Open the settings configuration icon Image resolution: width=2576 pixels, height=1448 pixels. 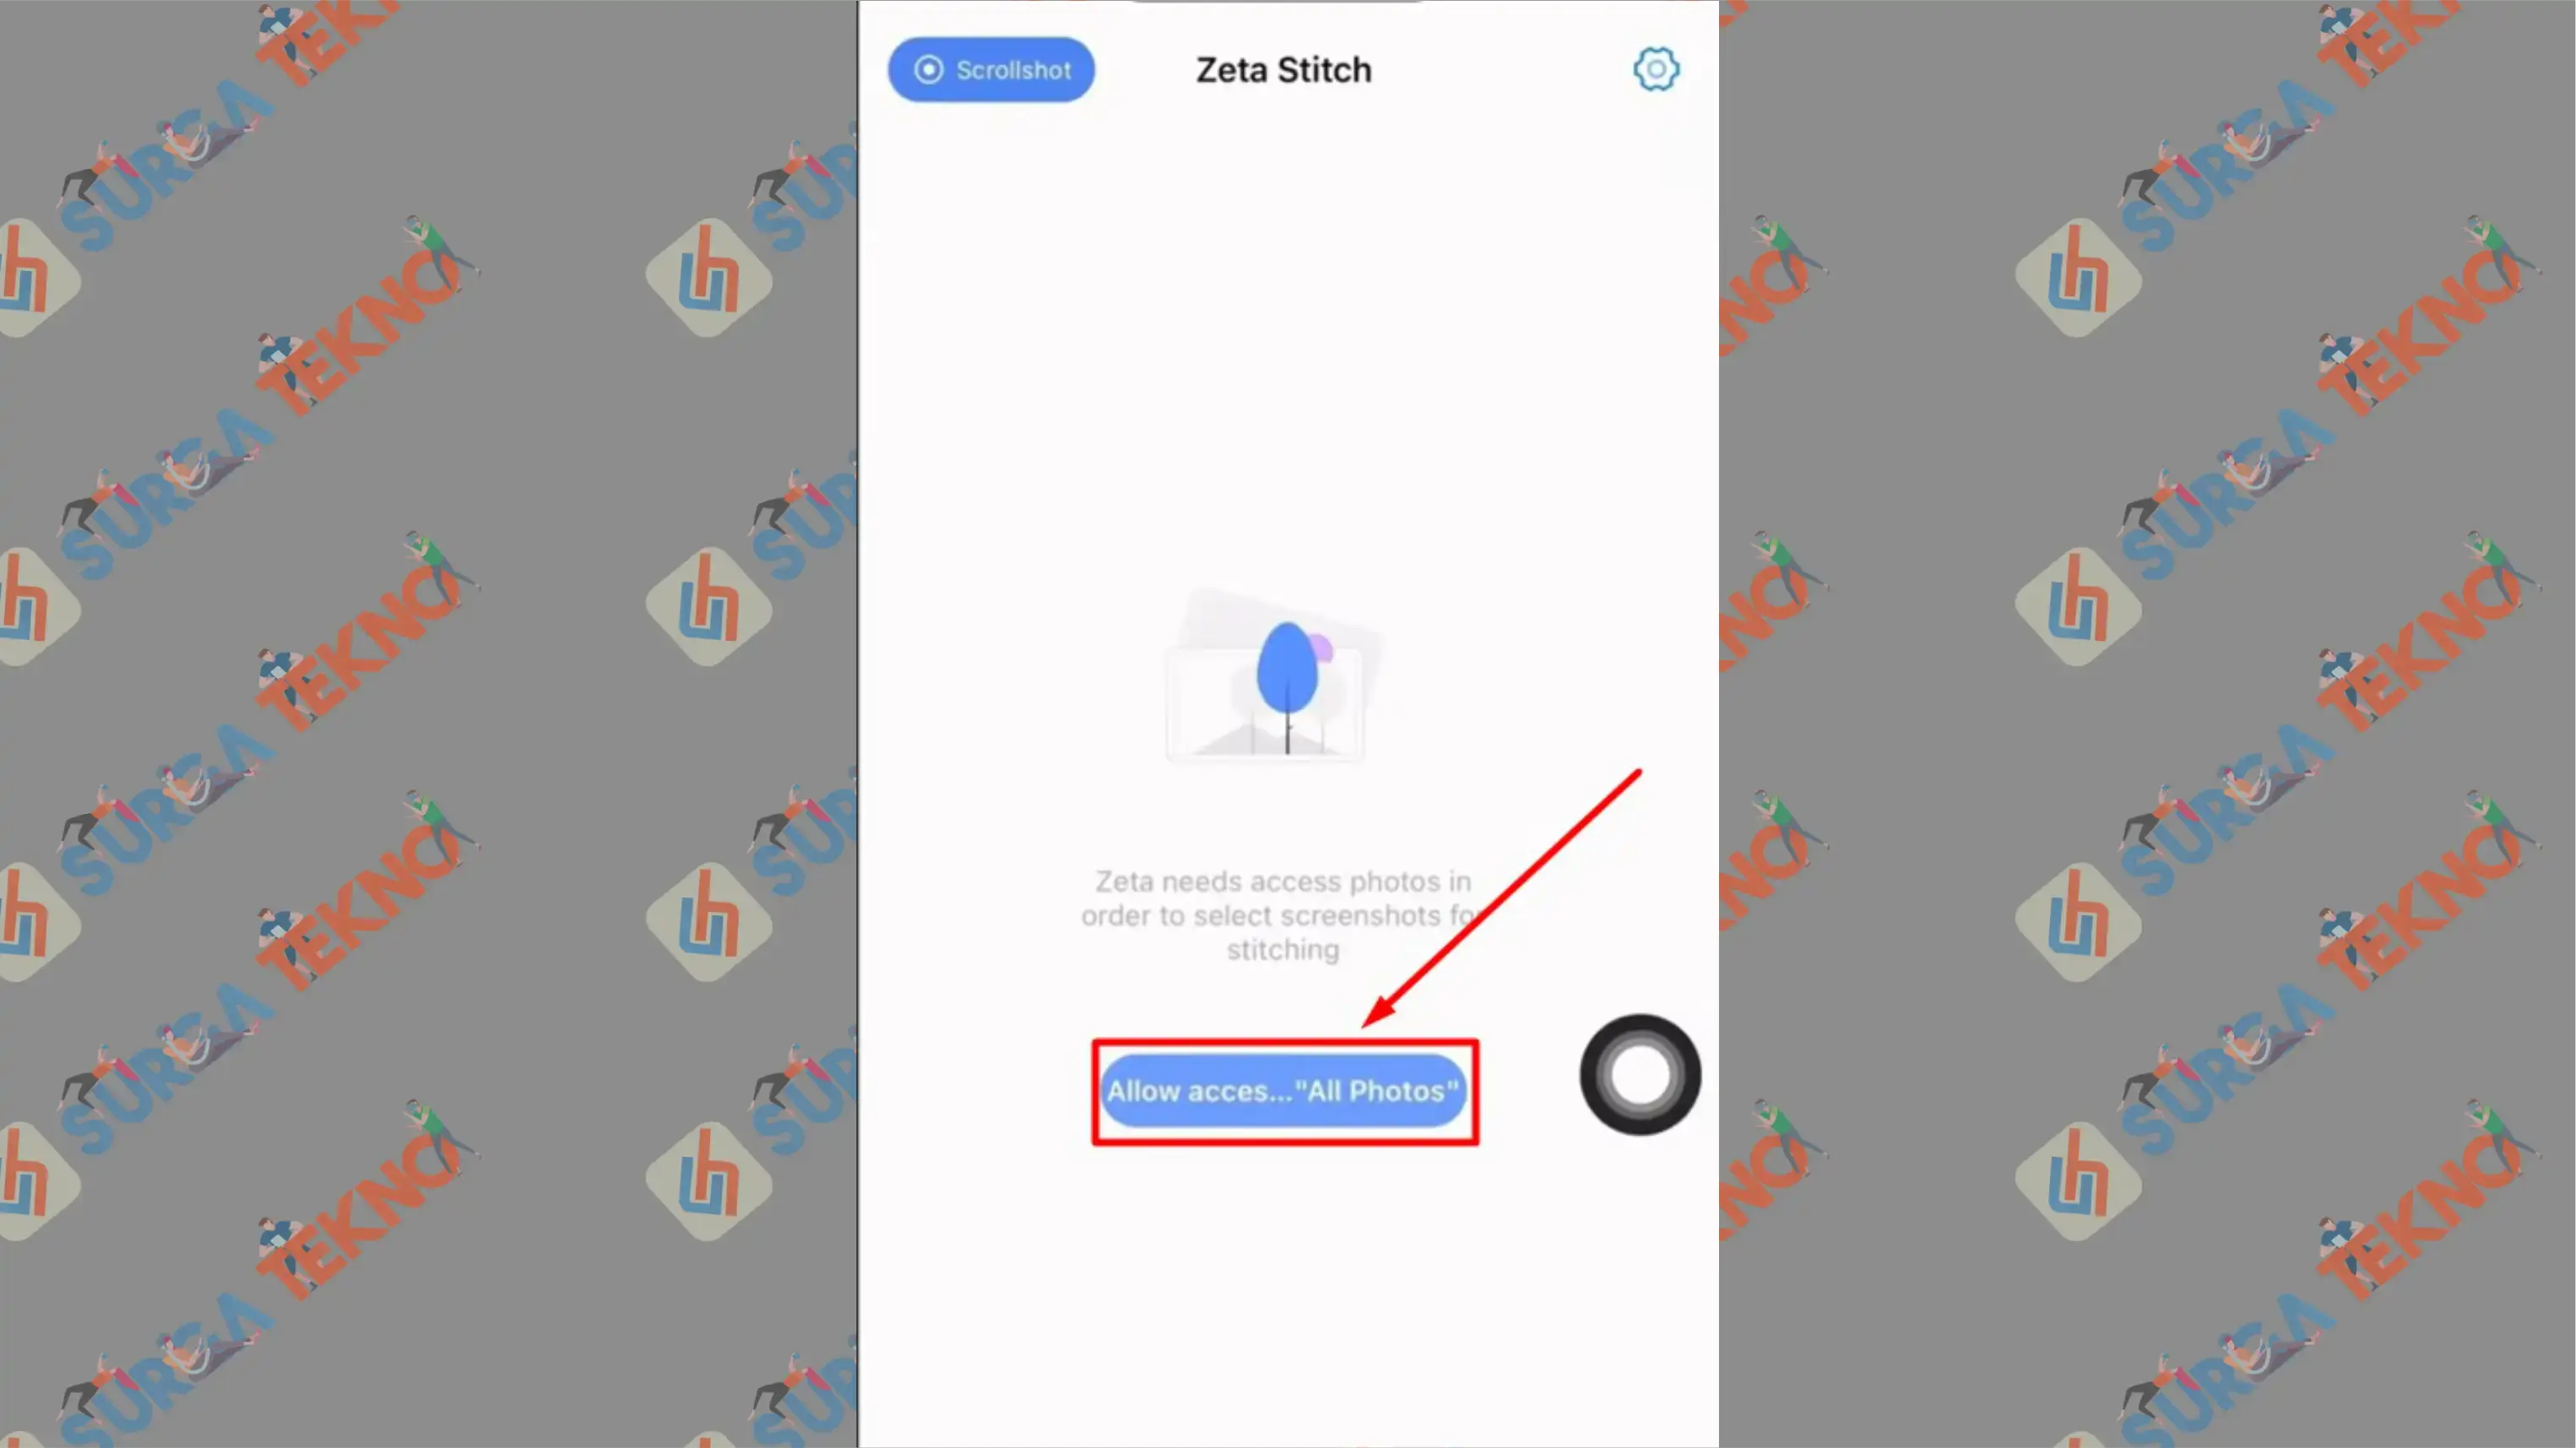(1654, 69)
